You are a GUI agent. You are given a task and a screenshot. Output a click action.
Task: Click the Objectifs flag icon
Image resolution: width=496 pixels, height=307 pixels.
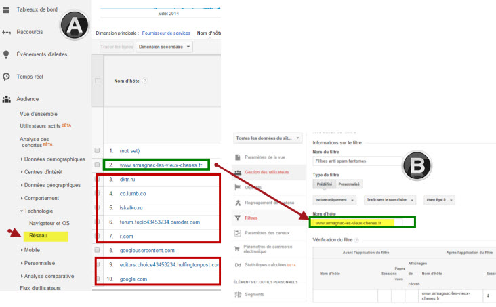point(238,187)
